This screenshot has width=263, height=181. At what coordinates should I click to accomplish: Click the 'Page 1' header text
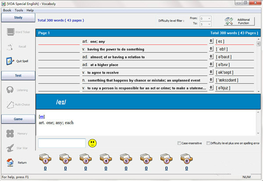pyautogui.click(x=44, y=33)
